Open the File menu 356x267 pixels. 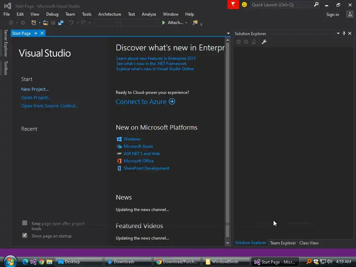7,14
